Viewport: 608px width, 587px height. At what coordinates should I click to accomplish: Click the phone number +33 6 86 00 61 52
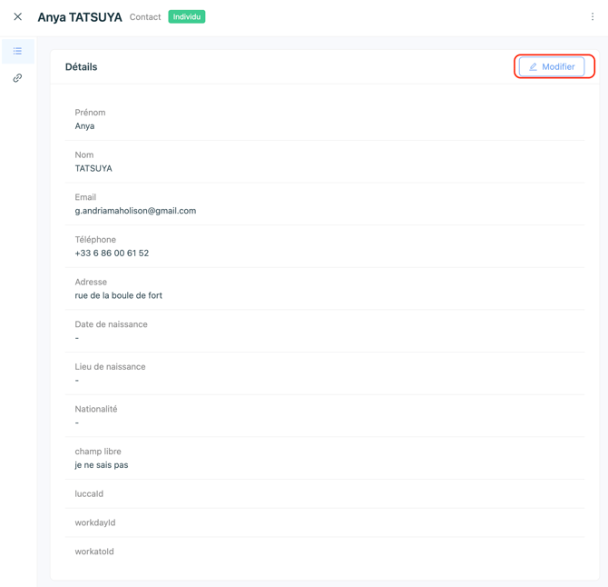pos(112,254)
